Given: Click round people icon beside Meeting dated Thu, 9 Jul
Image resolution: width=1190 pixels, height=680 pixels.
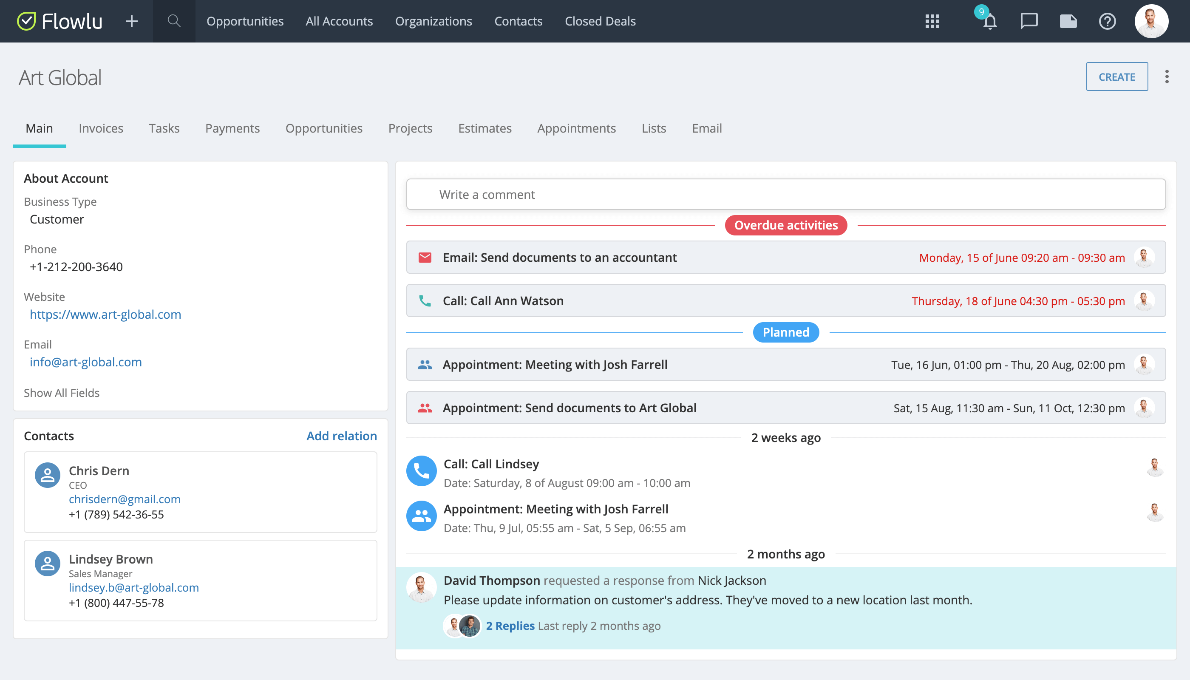Looking at the screenshot, I should (421, 516).
